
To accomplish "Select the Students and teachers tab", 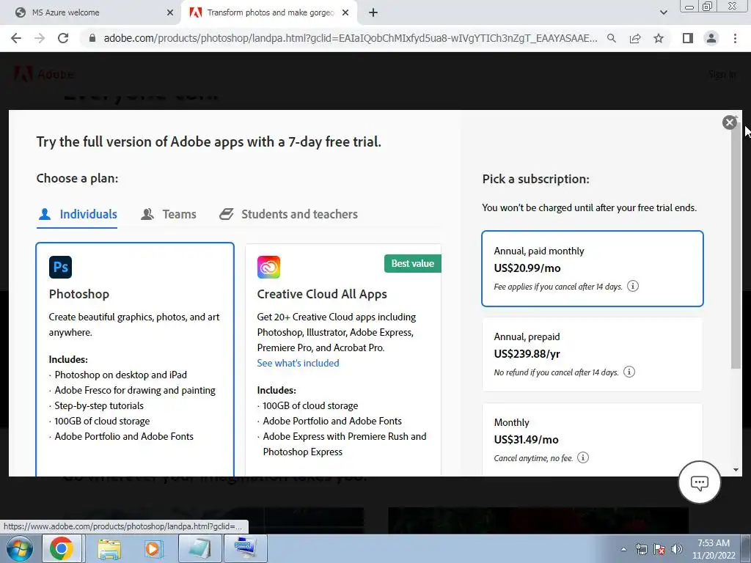I will [288, 215].
